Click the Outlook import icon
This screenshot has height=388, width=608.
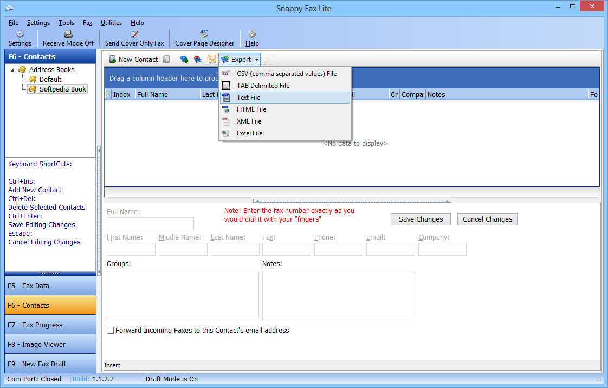tap(211, 59)
